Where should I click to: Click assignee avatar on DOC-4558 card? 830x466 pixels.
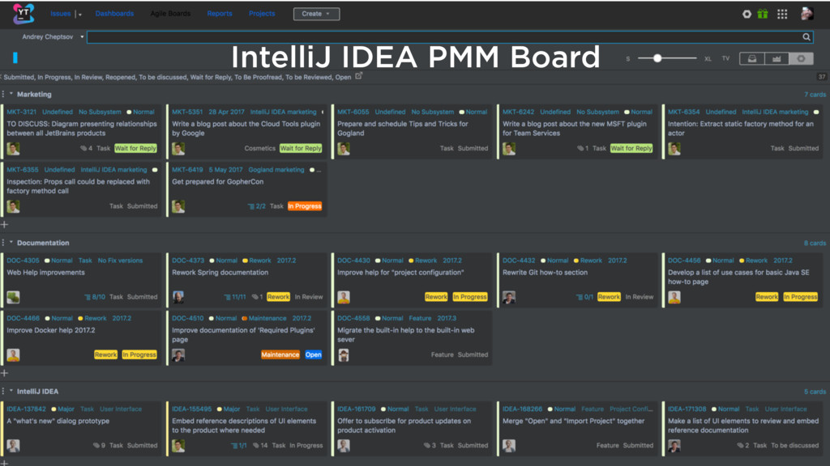click(344, 354)
